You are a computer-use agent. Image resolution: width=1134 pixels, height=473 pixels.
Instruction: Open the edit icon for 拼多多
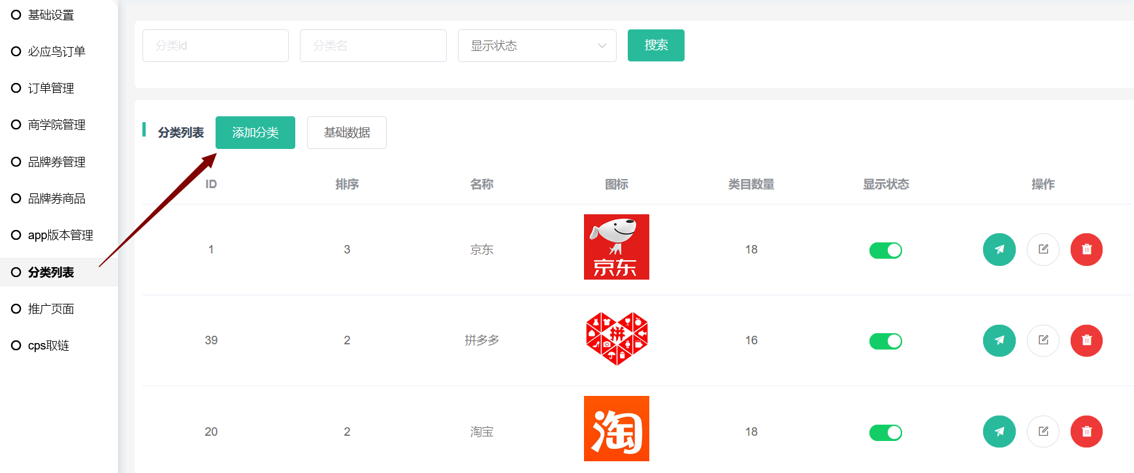[1043, 340]
